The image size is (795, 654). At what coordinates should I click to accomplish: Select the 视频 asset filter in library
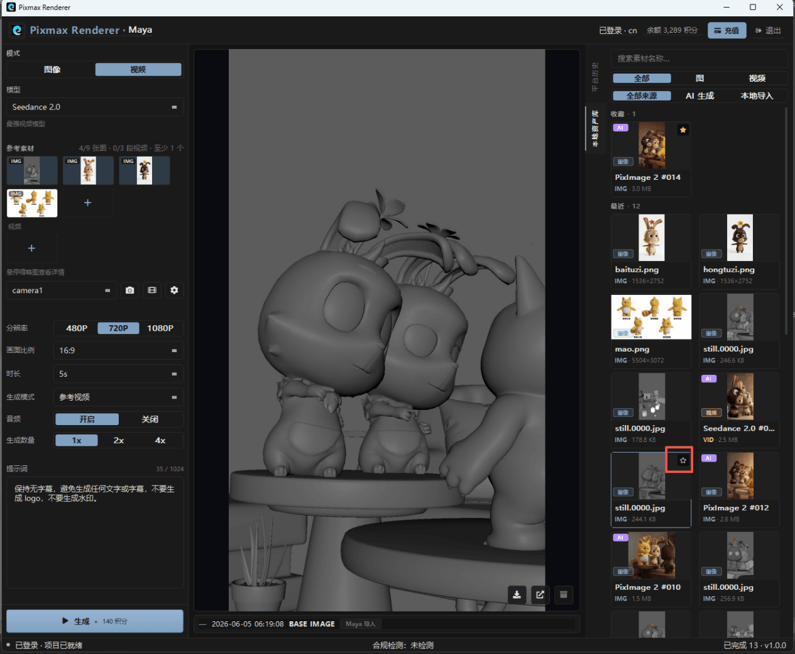[757, 79]
